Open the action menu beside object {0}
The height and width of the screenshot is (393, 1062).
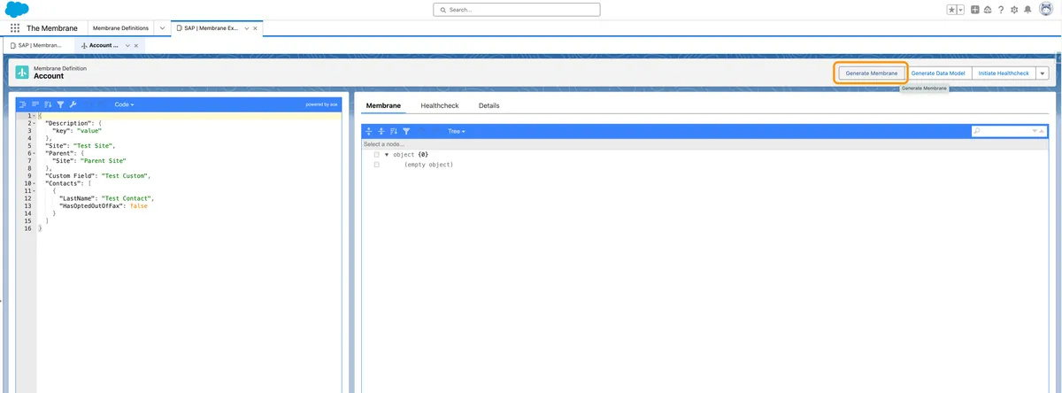[x=377, y=155]
